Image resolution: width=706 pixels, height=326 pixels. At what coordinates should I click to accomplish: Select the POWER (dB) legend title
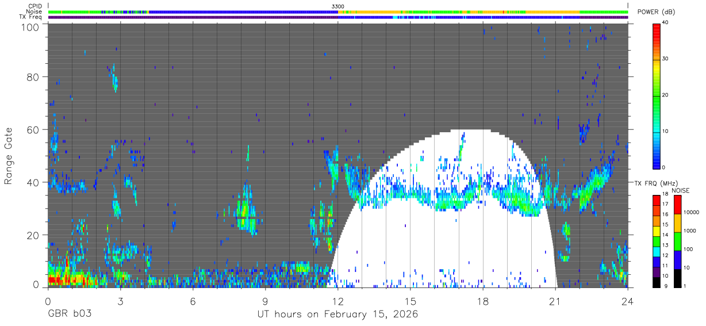(657, 13)
